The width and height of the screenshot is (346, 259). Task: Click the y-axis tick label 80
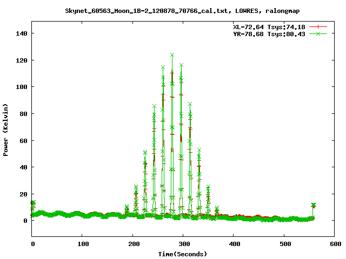coord(24,114)
